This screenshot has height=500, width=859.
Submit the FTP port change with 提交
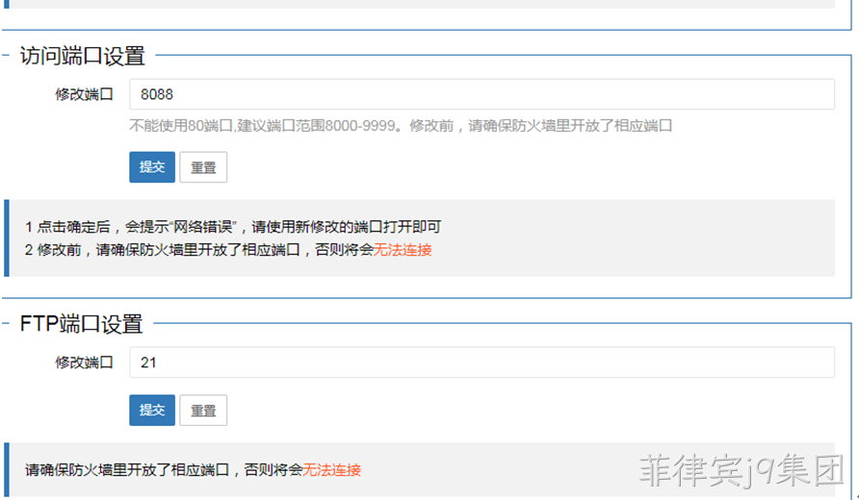pos(152,410)
